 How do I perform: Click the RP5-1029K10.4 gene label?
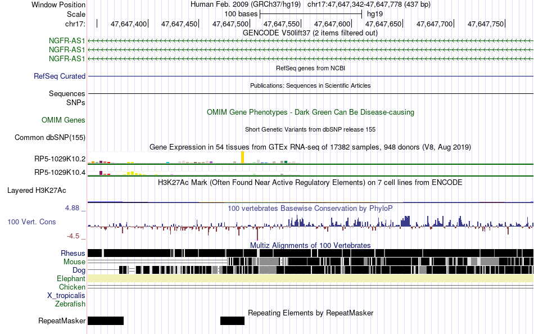tap(60, 173)
